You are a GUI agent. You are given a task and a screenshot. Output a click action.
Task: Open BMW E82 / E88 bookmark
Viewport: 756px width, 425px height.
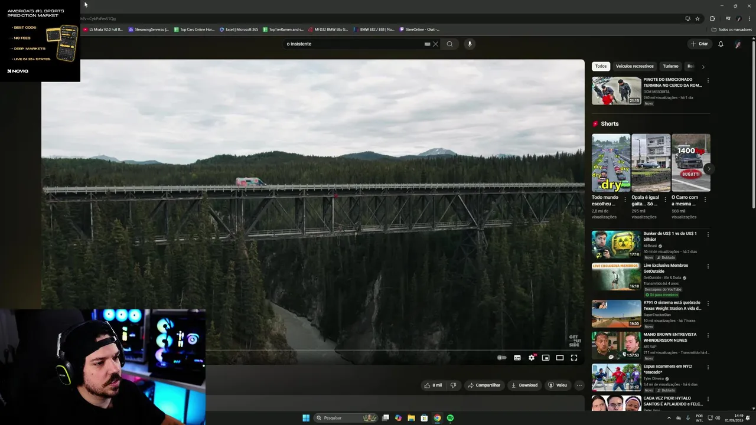(x=374, y=29)
